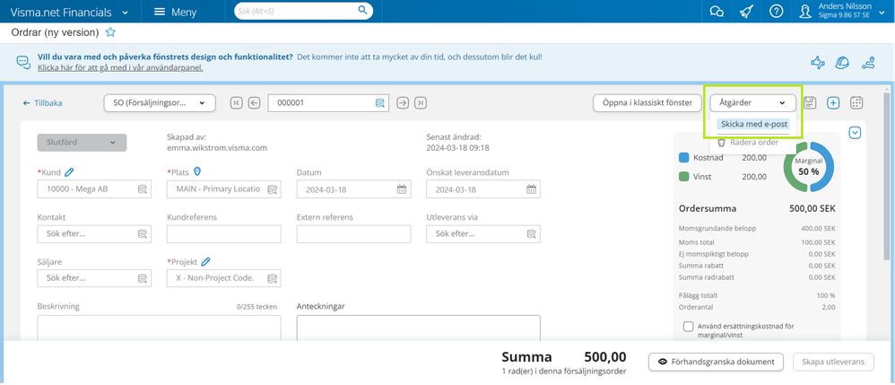Open the Slutförd status dropdown

(x=82, y=143)
